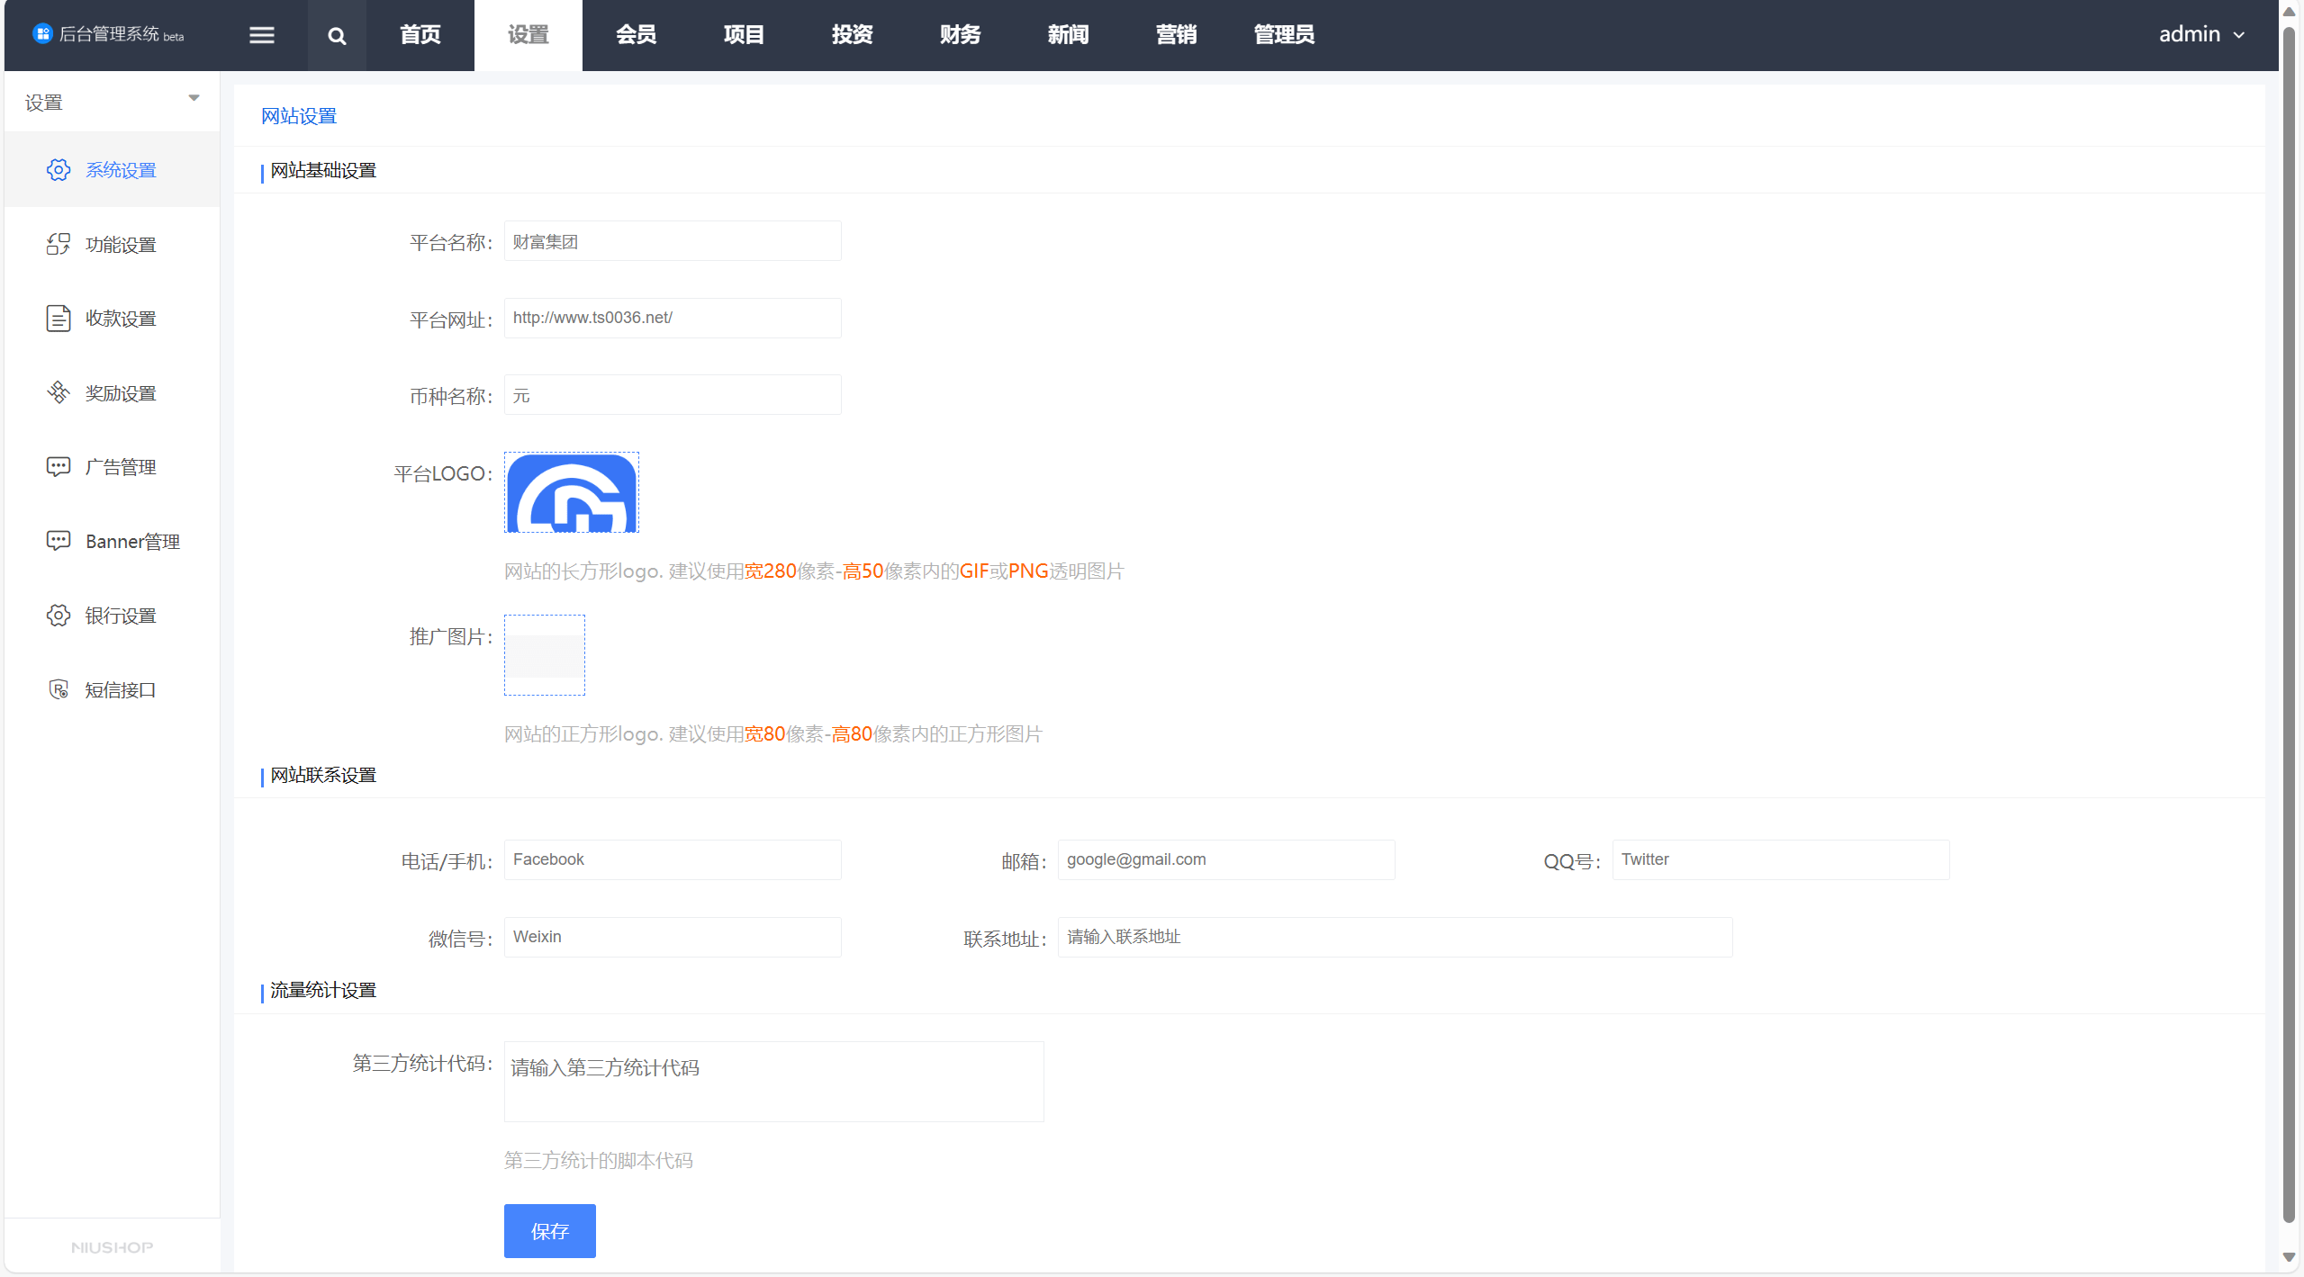Collapse the 设置 sidebar section arrow
This screenshot has width=2304, height=1277.
point(194,98)
